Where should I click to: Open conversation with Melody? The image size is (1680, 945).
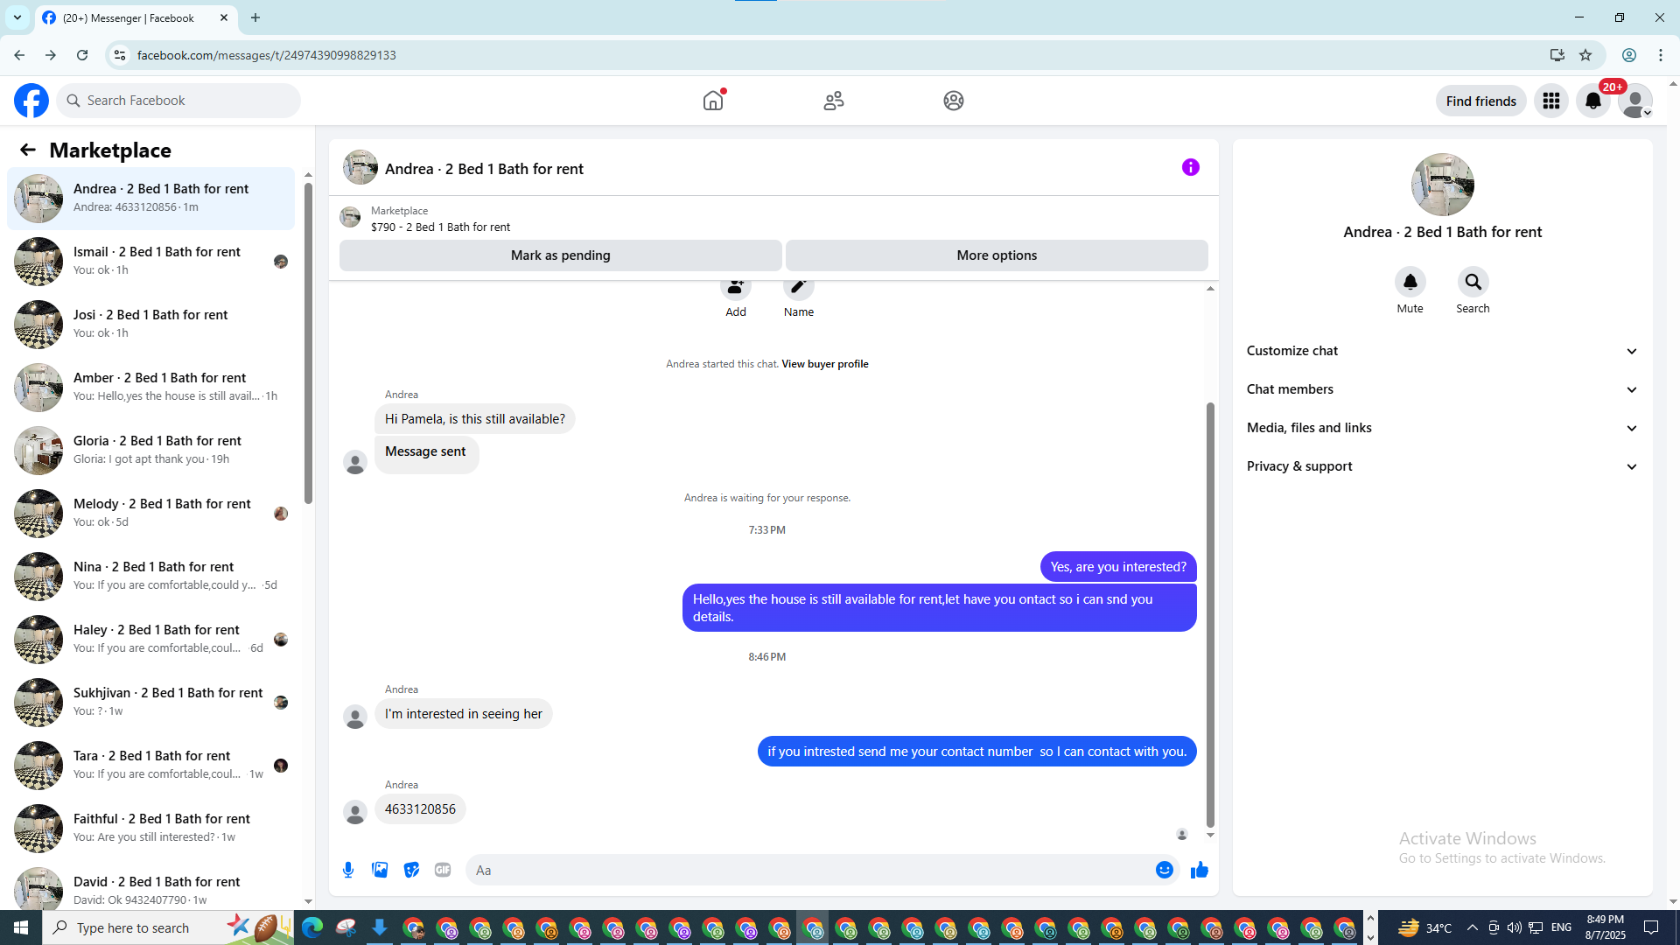pyautogui.click(x=151, y=514)
